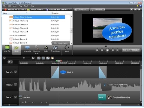Screen dimensions: 144x108
Task: Open the Play menu
Action: pyautogui.click(x=20, y=6)
